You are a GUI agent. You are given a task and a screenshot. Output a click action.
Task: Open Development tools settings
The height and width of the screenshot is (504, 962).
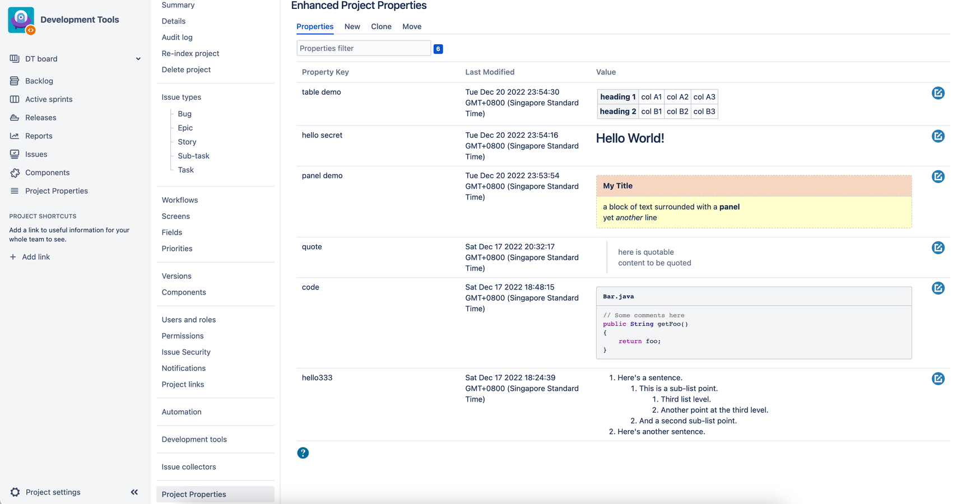point(194,440)
